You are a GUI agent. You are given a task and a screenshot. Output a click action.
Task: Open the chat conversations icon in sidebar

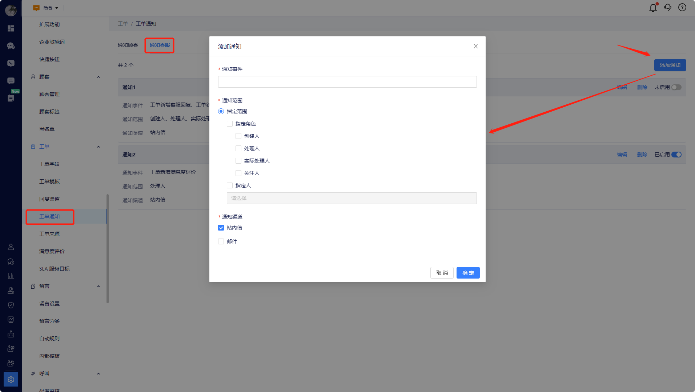(x=11, y=46)
